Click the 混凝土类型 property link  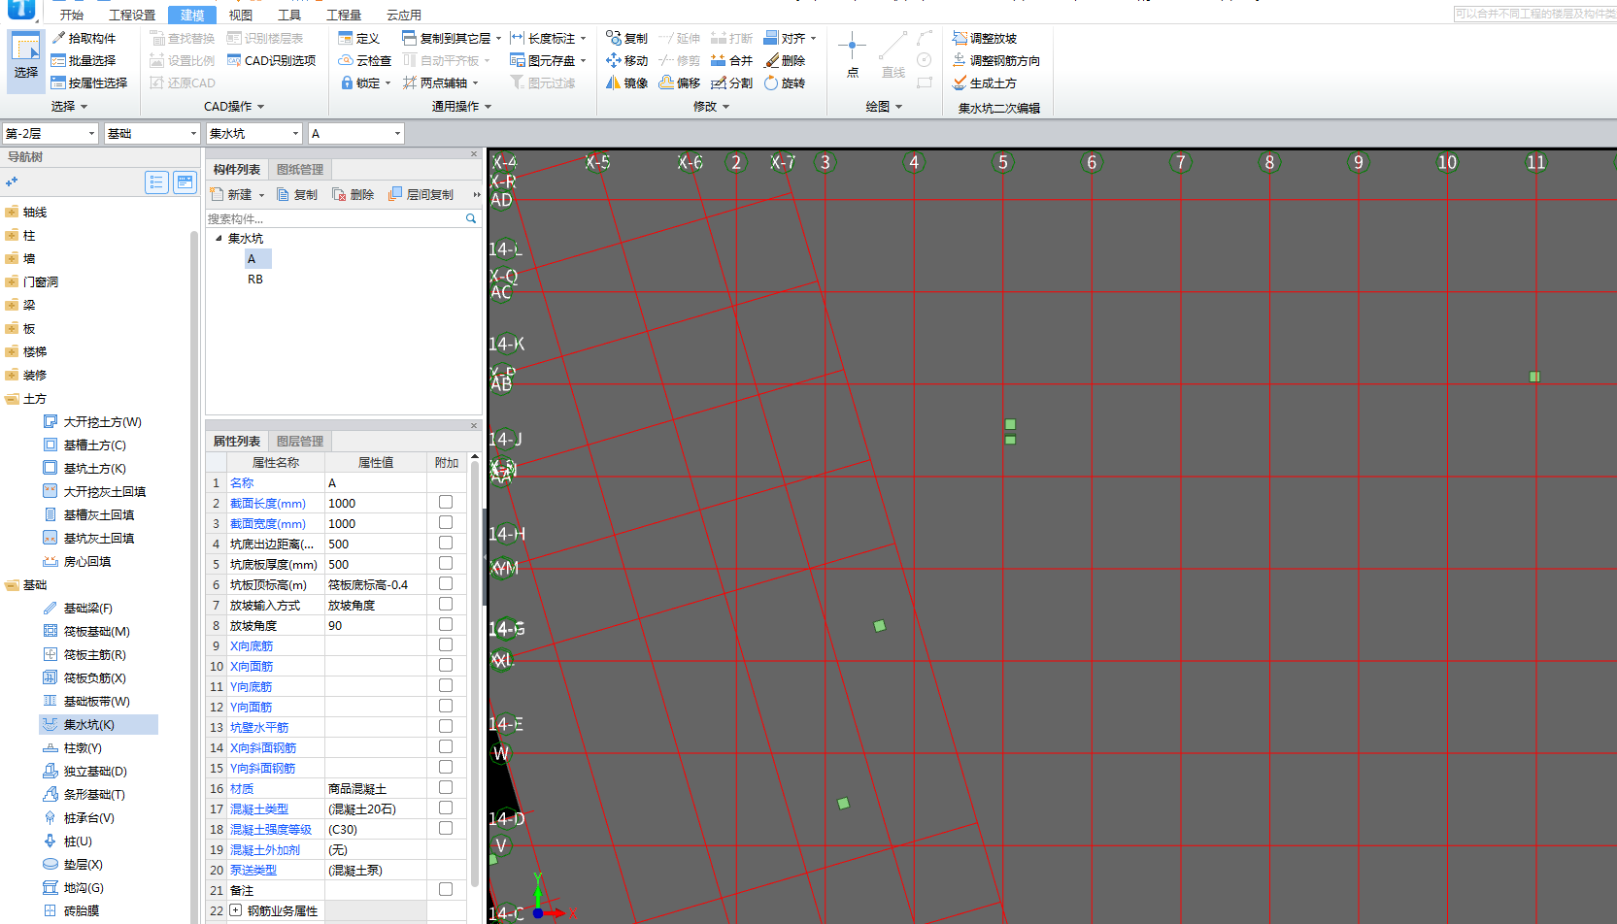[x=259, y=808]
